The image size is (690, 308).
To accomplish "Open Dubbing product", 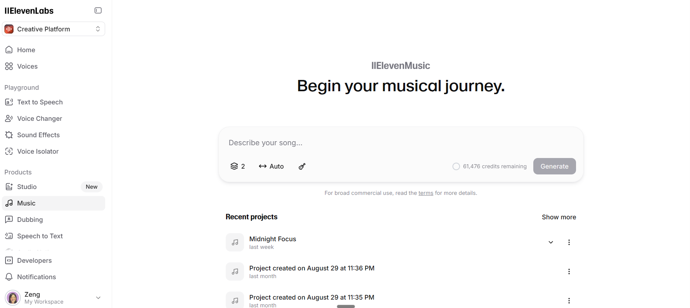I will [x=53, y=220].
